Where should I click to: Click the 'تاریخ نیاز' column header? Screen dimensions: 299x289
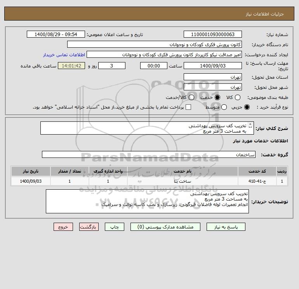point(31,171)
